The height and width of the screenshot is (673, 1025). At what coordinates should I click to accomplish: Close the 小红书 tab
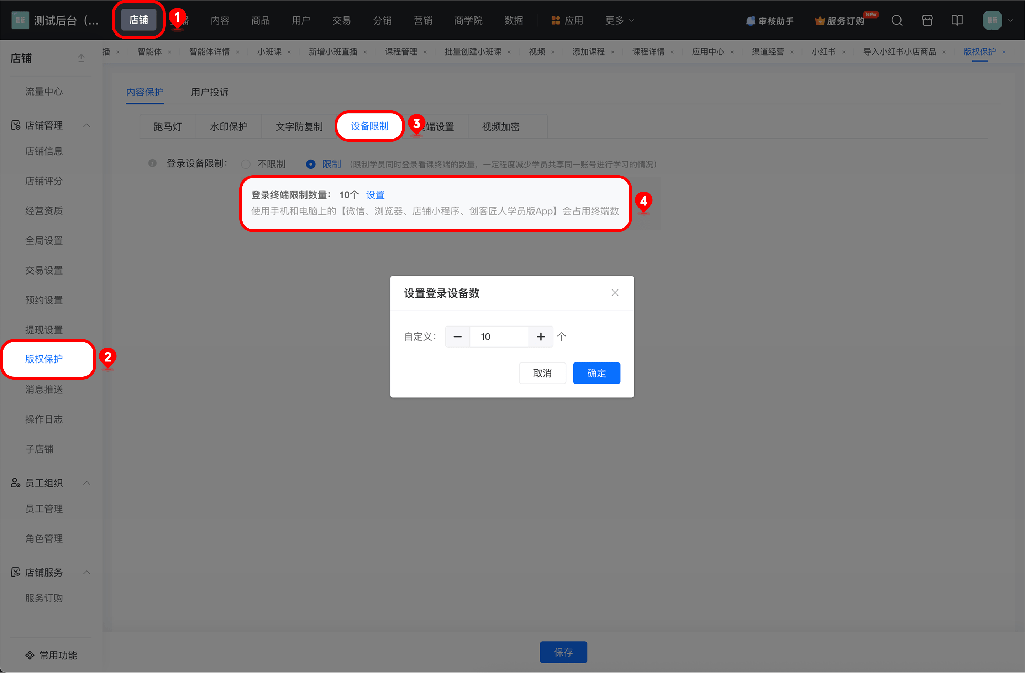pyautogui.click(x=844, y=52)
